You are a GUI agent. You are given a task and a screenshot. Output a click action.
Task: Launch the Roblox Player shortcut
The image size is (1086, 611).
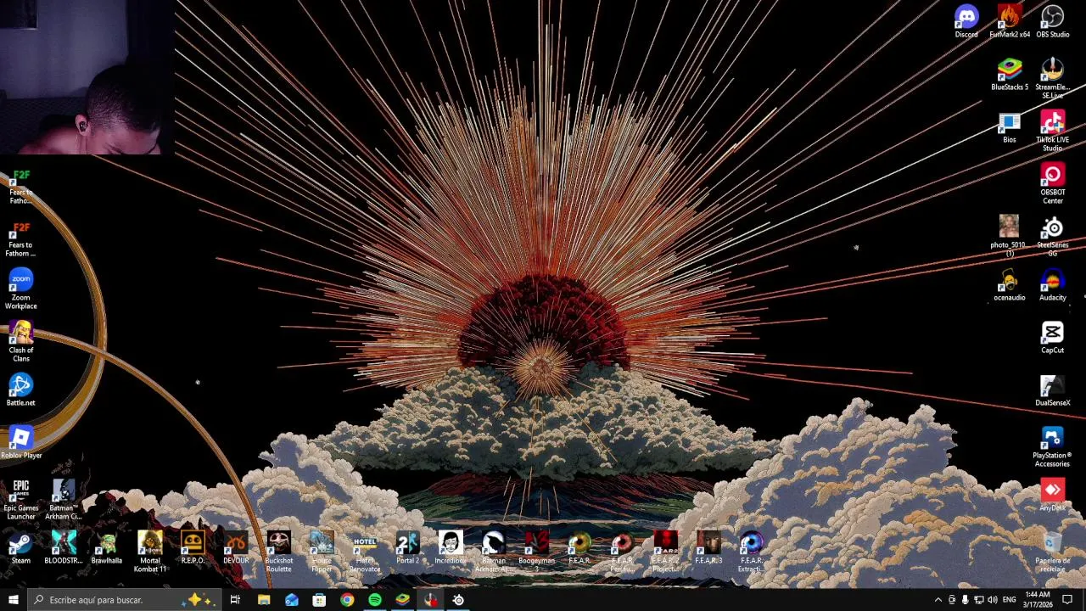point(21,443)
